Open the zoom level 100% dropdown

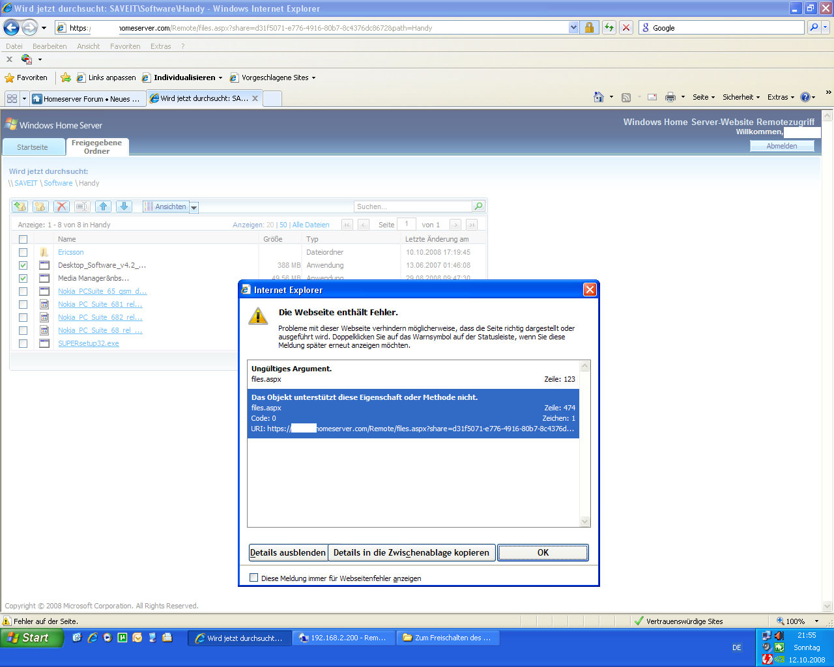817,621
